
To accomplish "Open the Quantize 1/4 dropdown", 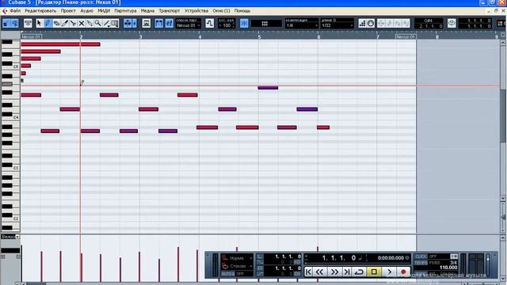I will pyautogui.click(x=301, y=25).
